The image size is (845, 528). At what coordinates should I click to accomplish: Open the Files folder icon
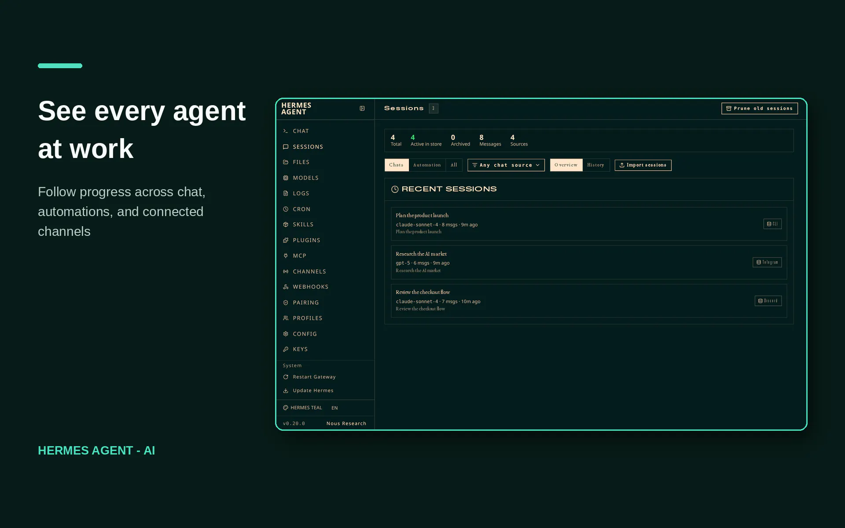click(x=286, y=162)
